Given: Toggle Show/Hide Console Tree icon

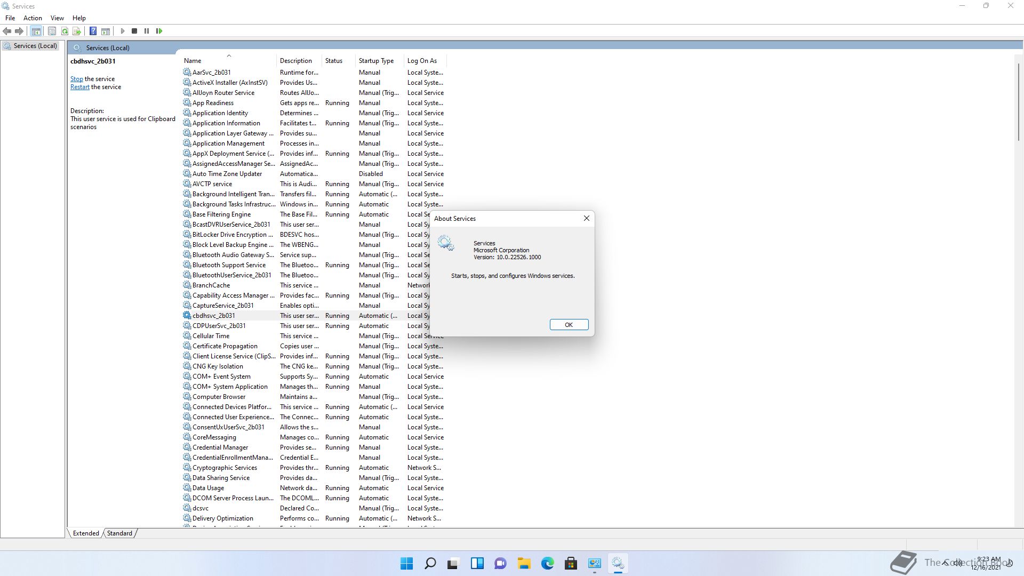Looking at the screenshot, I should pos(36,31).
